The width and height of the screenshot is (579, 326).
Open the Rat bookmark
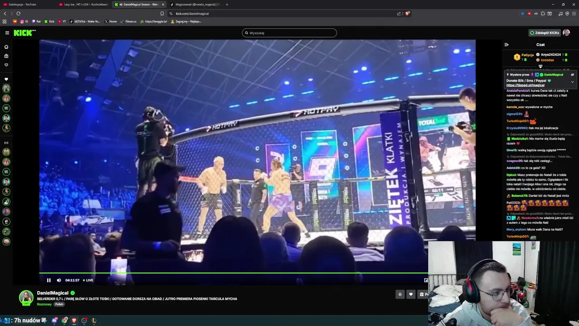37,21
